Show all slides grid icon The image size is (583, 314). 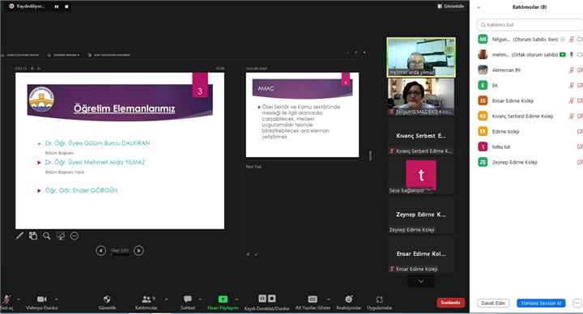tap(33, 235)
